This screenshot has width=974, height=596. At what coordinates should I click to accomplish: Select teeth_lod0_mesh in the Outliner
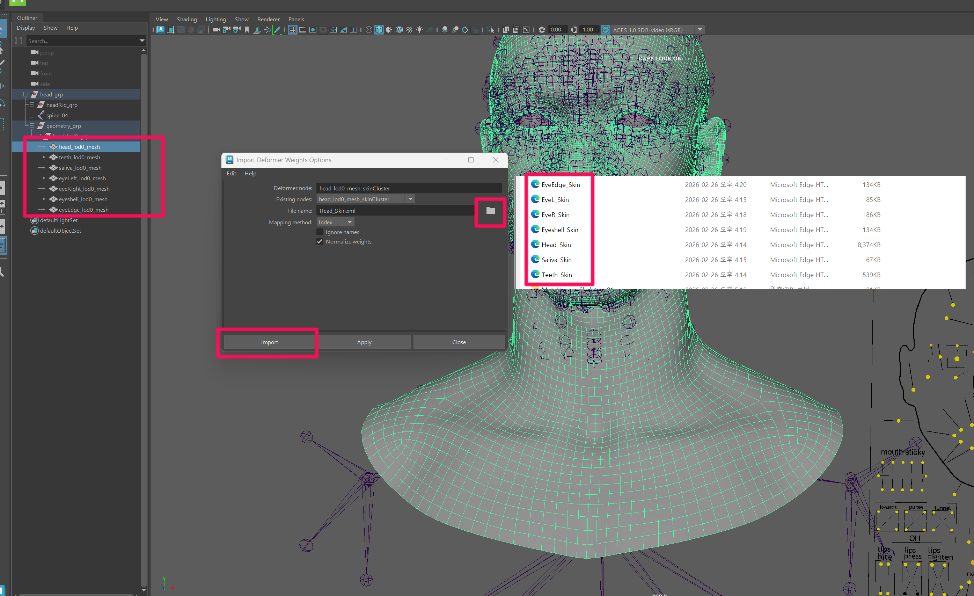pos(80,158)
